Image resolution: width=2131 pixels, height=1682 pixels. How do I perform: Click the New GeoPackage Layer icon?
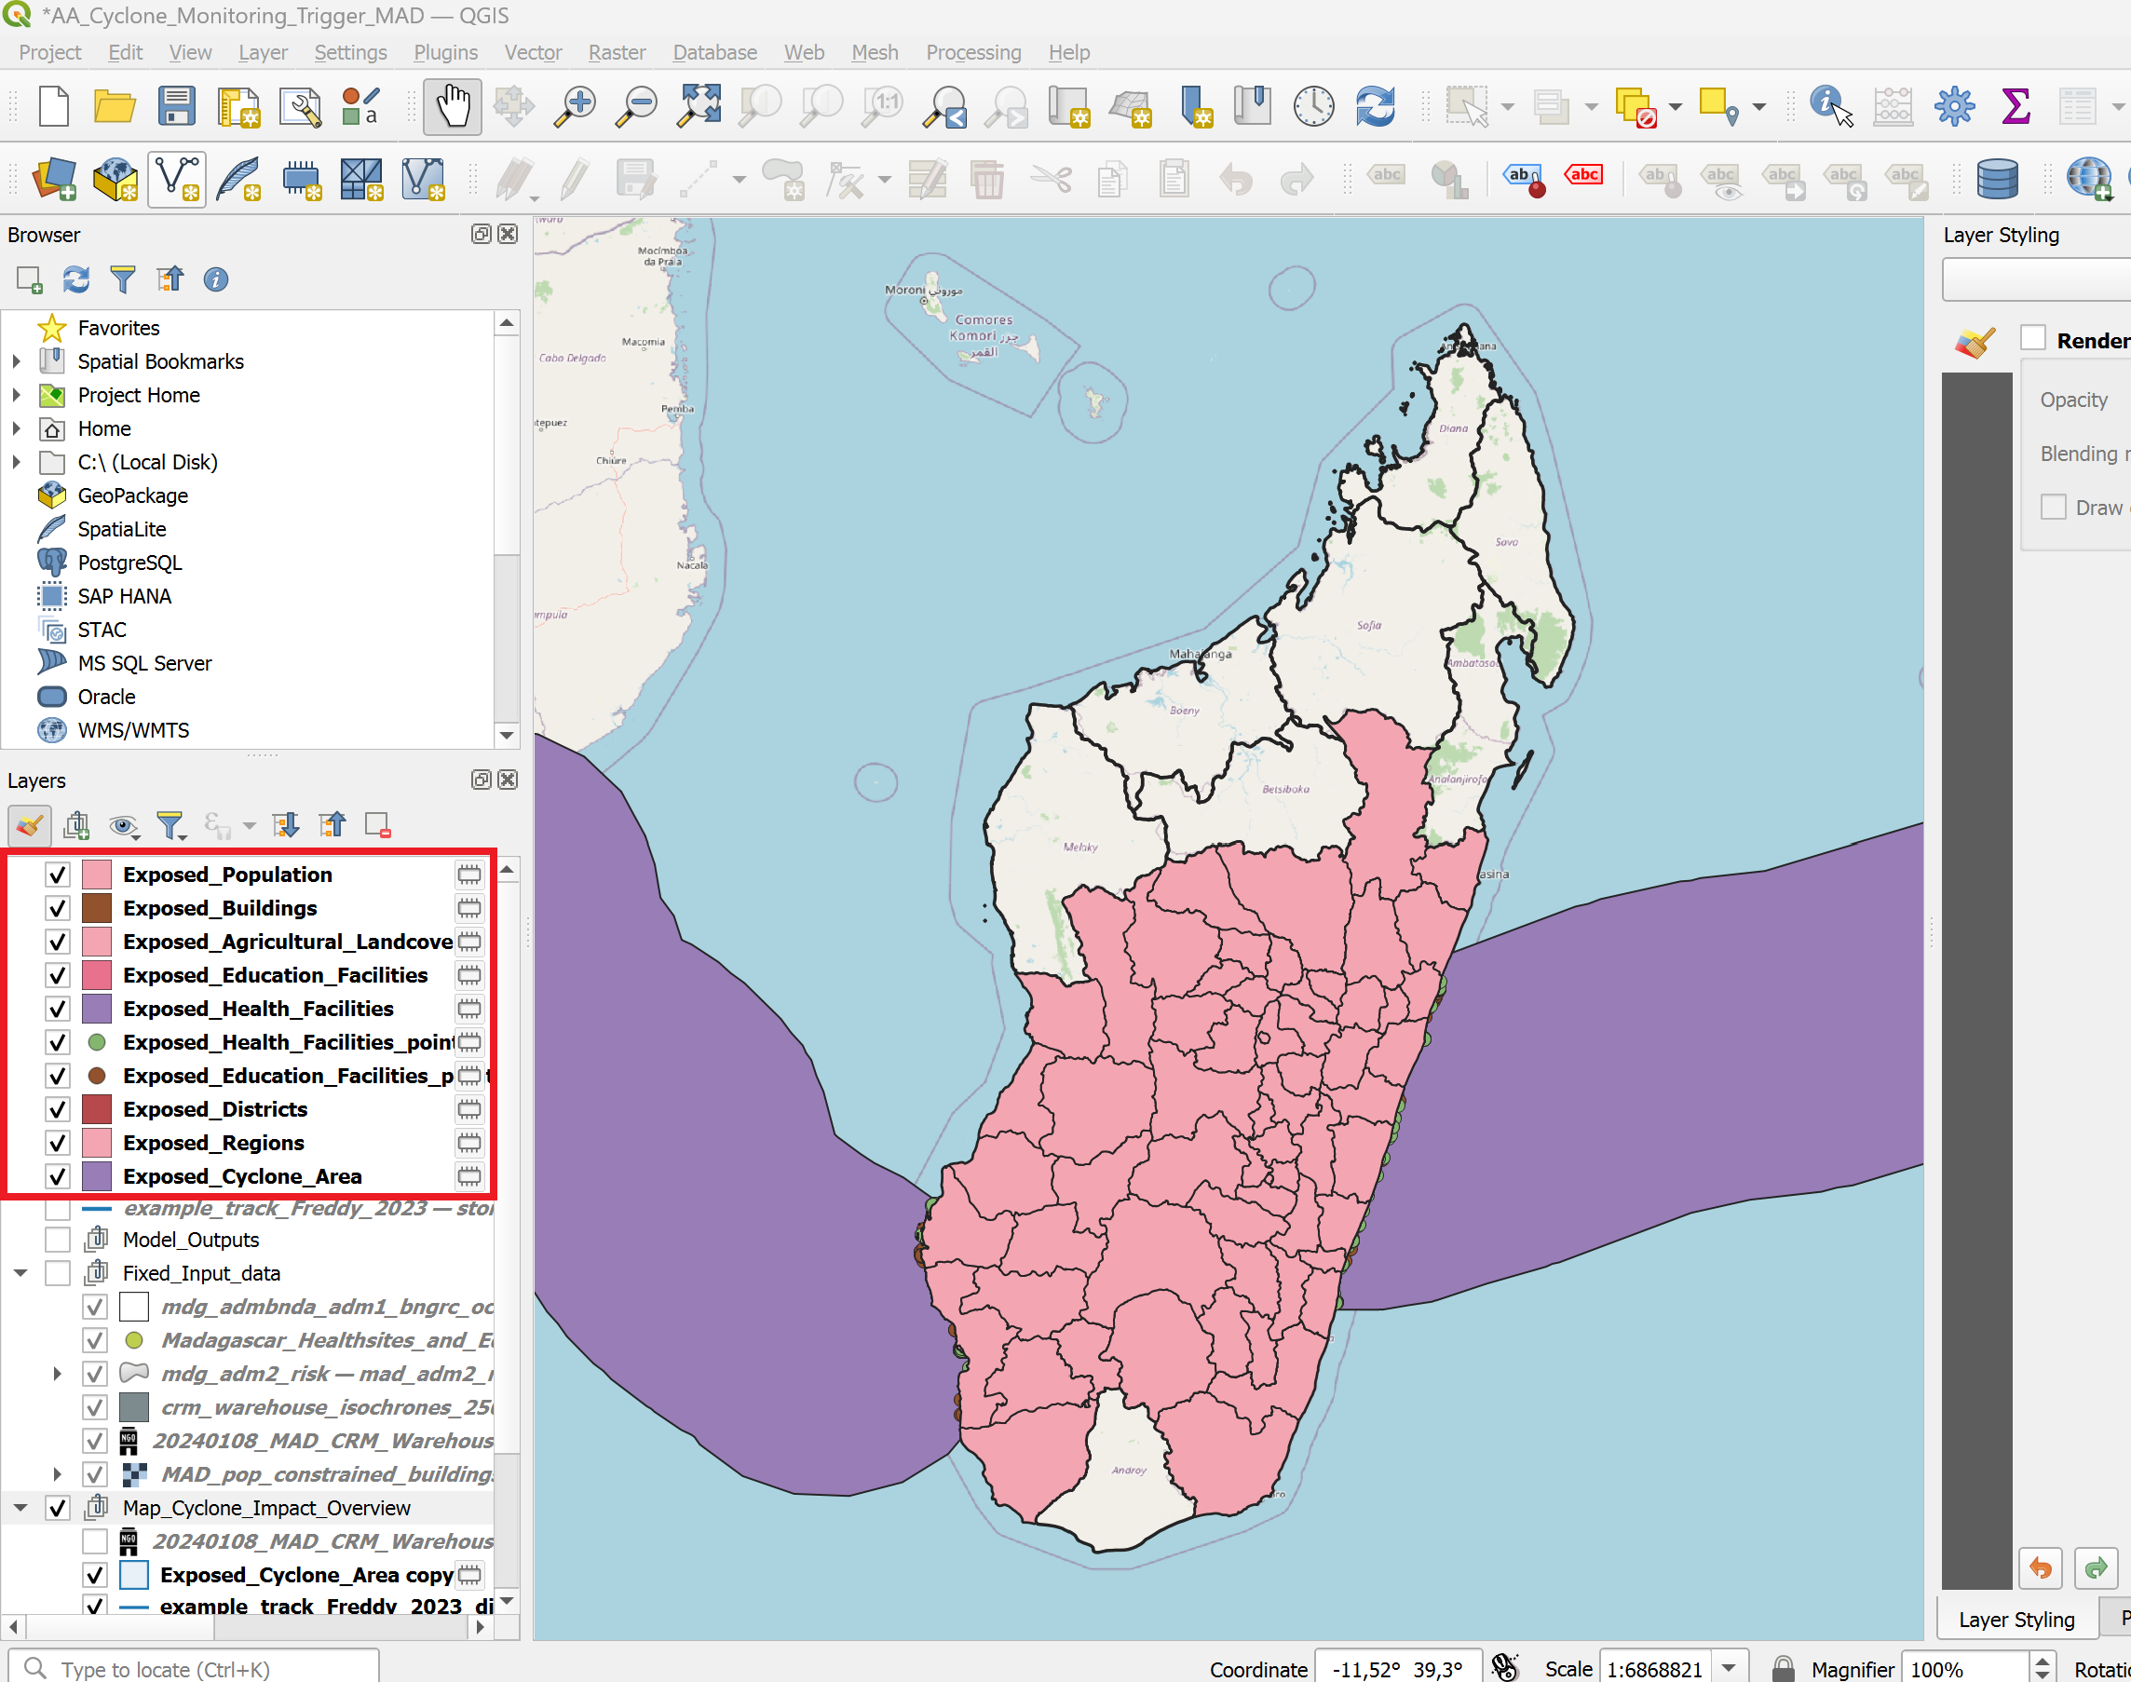point(115,179)
